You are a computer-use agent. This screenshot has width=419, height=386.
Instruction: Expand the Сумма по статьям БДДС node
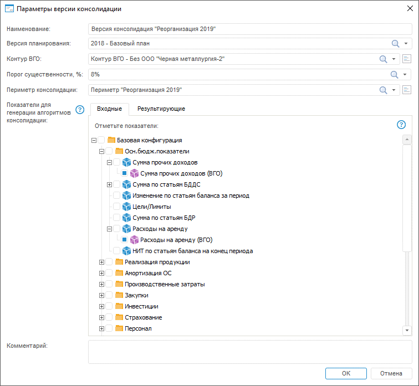109,184
